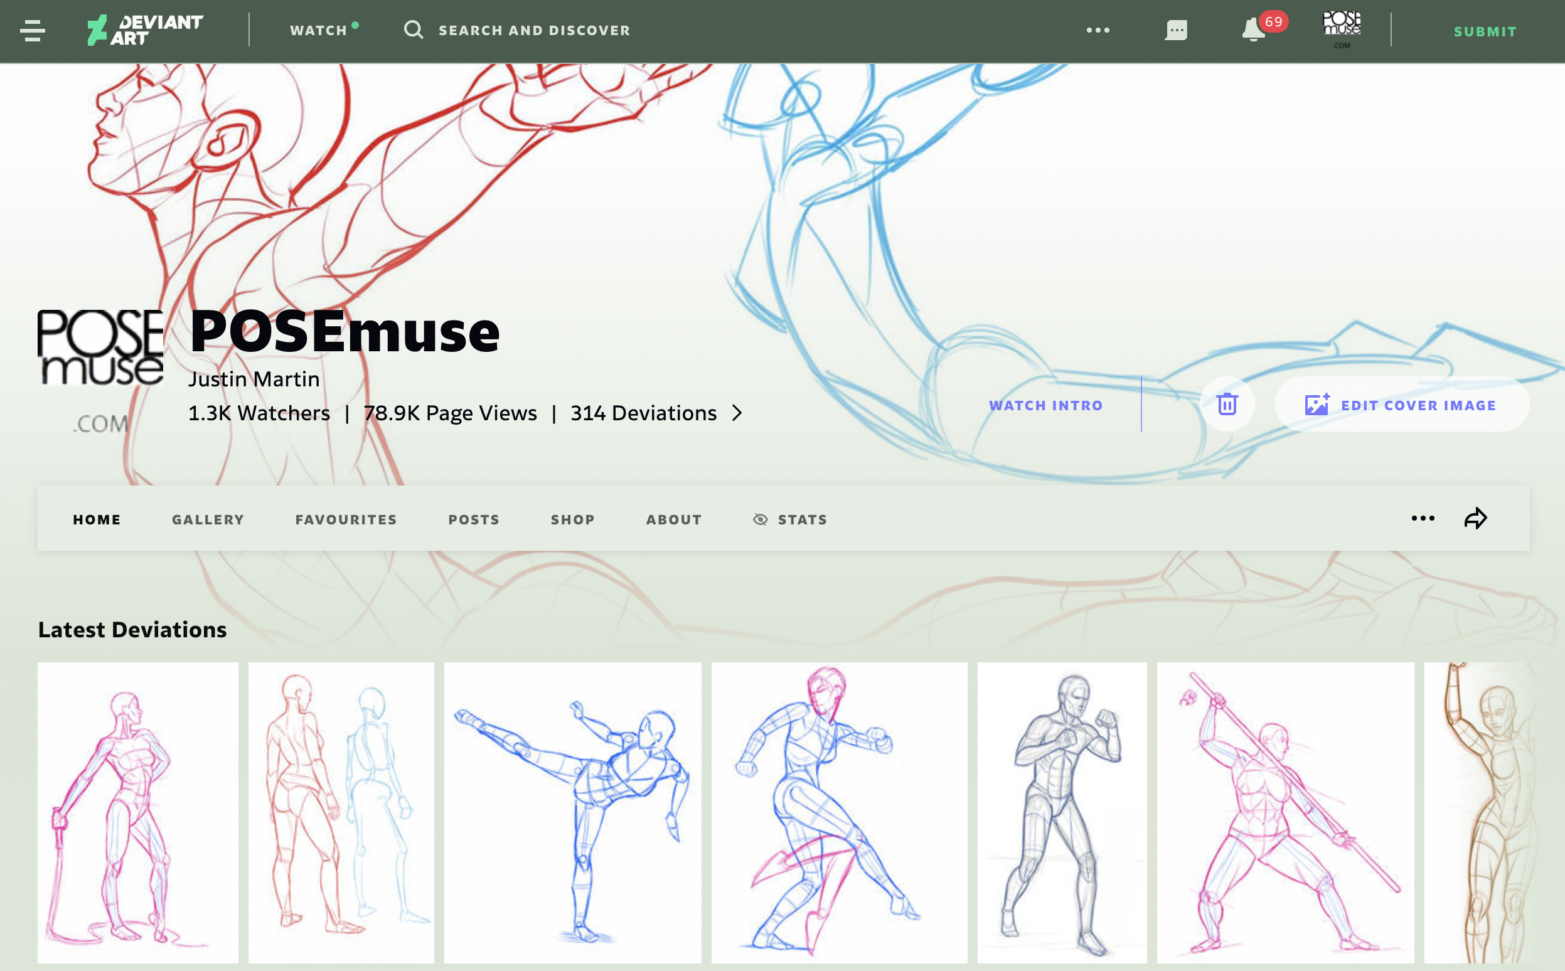Viewport: 1565px width, 971px height.
Task: Click the Submit button
Action: 1485,31
